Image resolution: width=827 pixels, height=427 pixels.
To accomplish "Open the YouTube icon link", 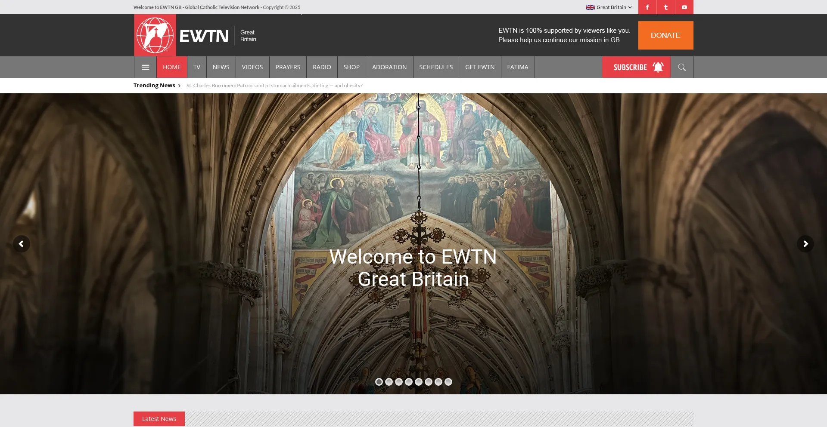I will pyautogui.click(x=684, y=7).
